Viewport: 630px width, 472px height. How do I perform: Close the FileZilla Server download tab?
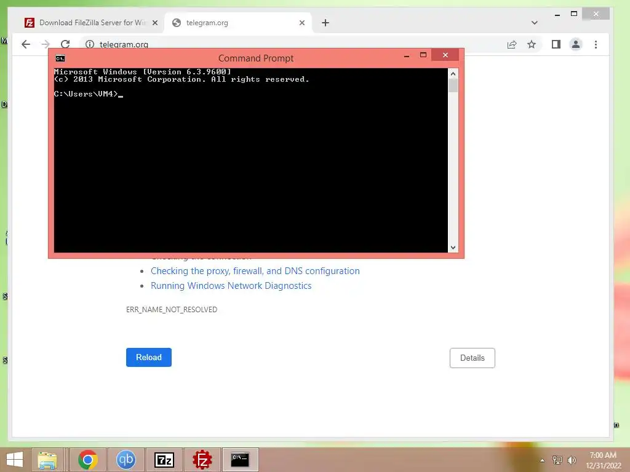point(155,23)
